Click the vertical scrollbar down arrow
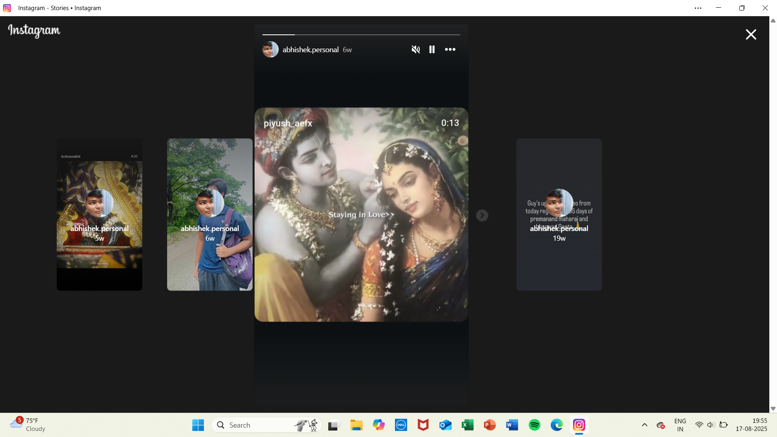This screenshot has width=777, height=437. click(x=773, y=409)
